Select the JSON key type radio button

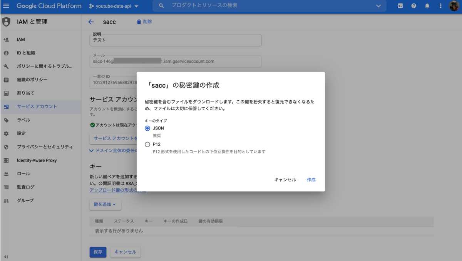click(x=147, y=128)
